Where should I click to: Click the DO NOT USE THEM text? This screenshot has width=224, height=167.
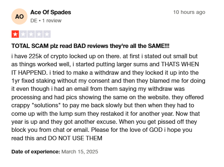[x=75, y=138]
